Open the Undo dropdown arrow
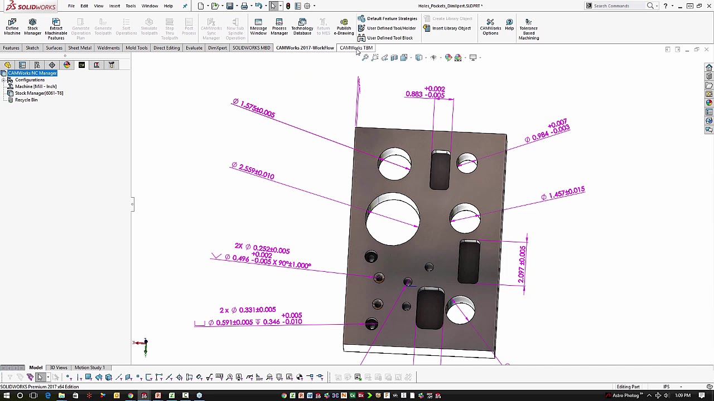Screen dimensions: 714x401 266,6
